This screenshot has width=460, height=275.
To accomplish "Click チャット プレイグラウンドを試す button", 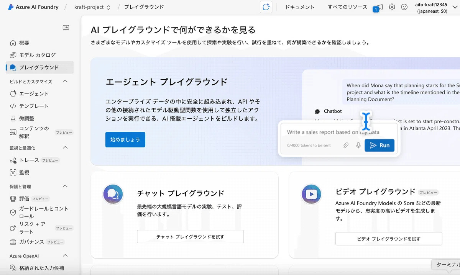I will 191,237.
